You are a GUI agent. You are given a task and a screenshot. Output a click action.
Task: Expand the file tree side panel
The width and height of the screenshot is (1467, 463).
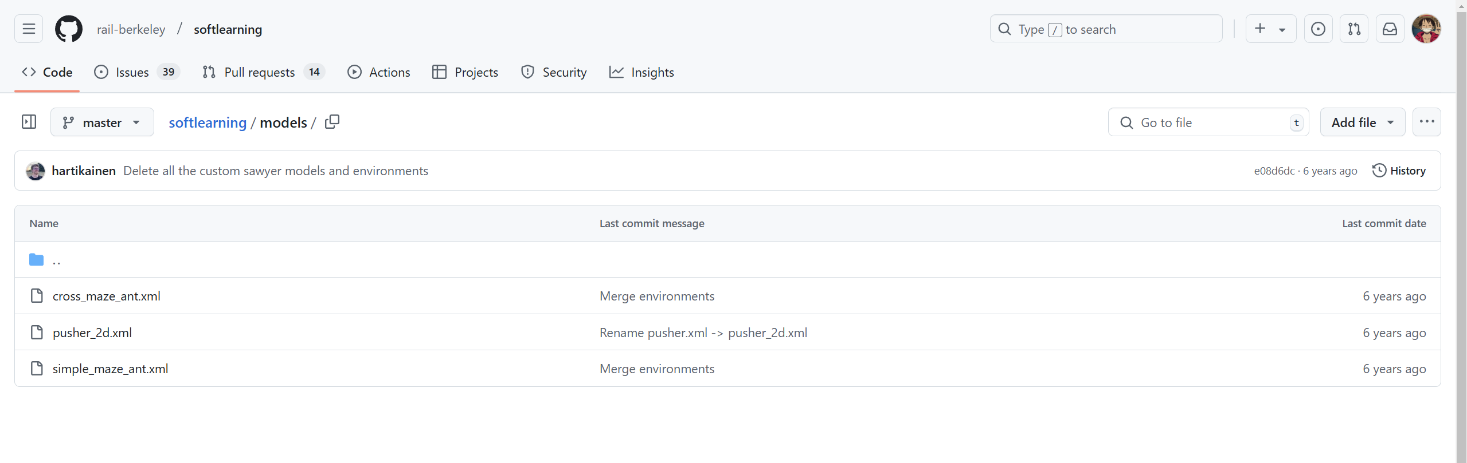pyautogui.click(x=29, y=122)
